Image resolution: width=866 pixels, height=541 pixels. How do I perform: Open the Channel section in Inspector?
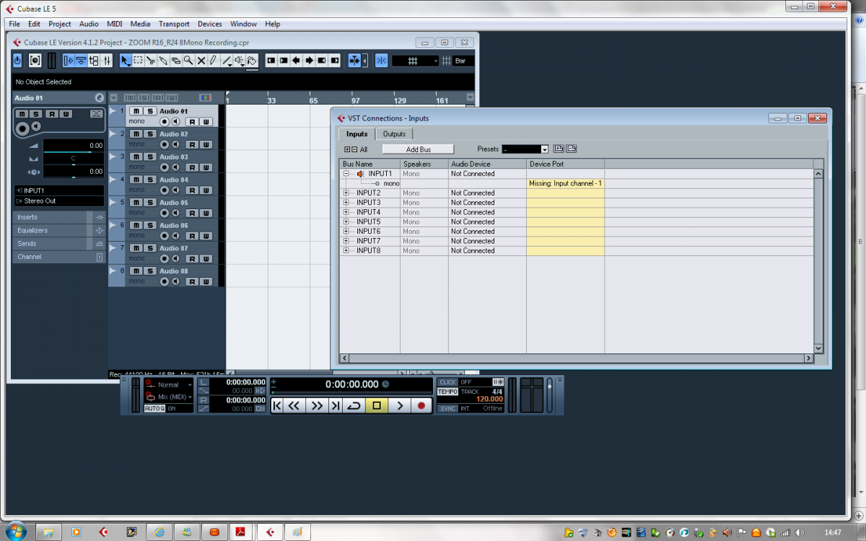click(x=58, y=257)
